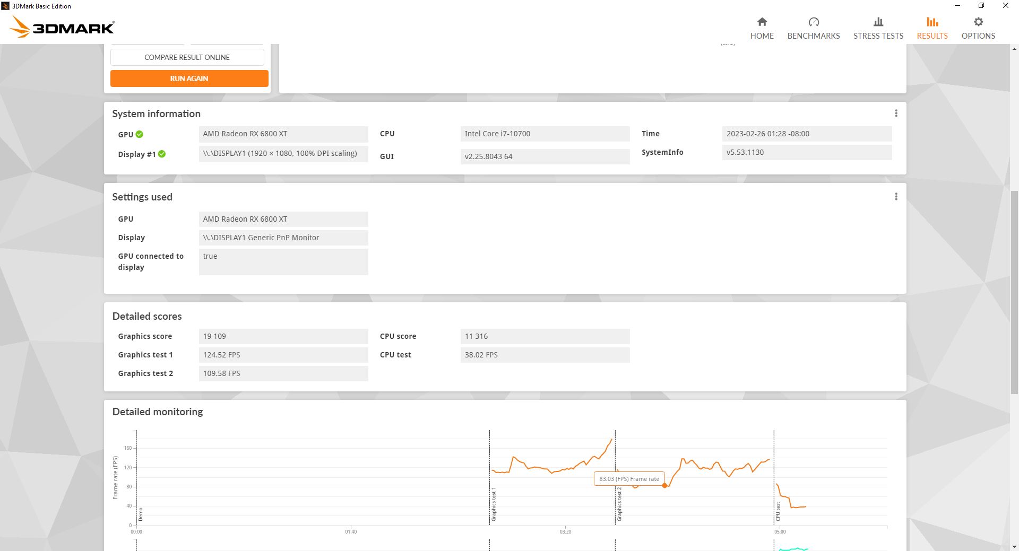Click the green GPU verified checkmark

pos(139,134)
